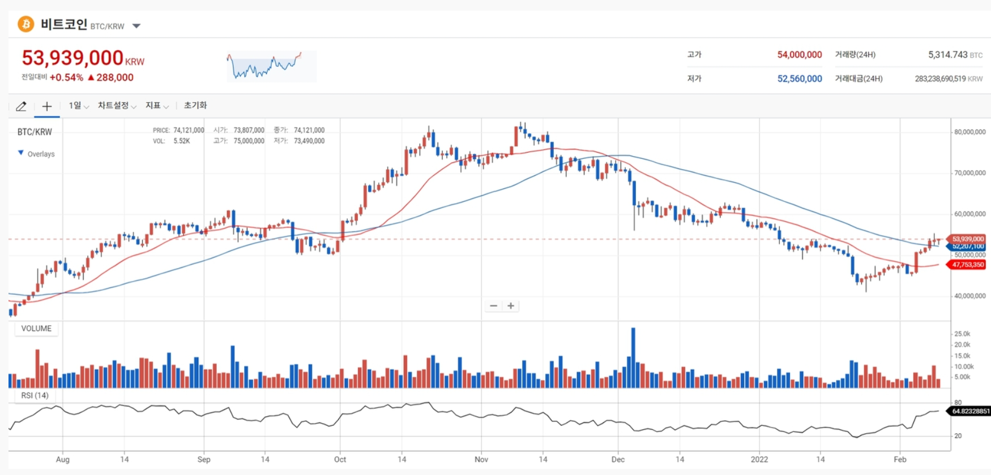Click the 고가 value 54,000,000
This screenshot has height=475, width=991.
pyautogui.click(x=799, y=55)
